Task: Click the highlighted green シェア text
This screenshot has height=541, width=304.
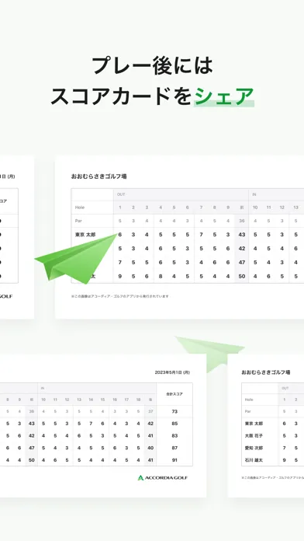Action: coord(224,96)
